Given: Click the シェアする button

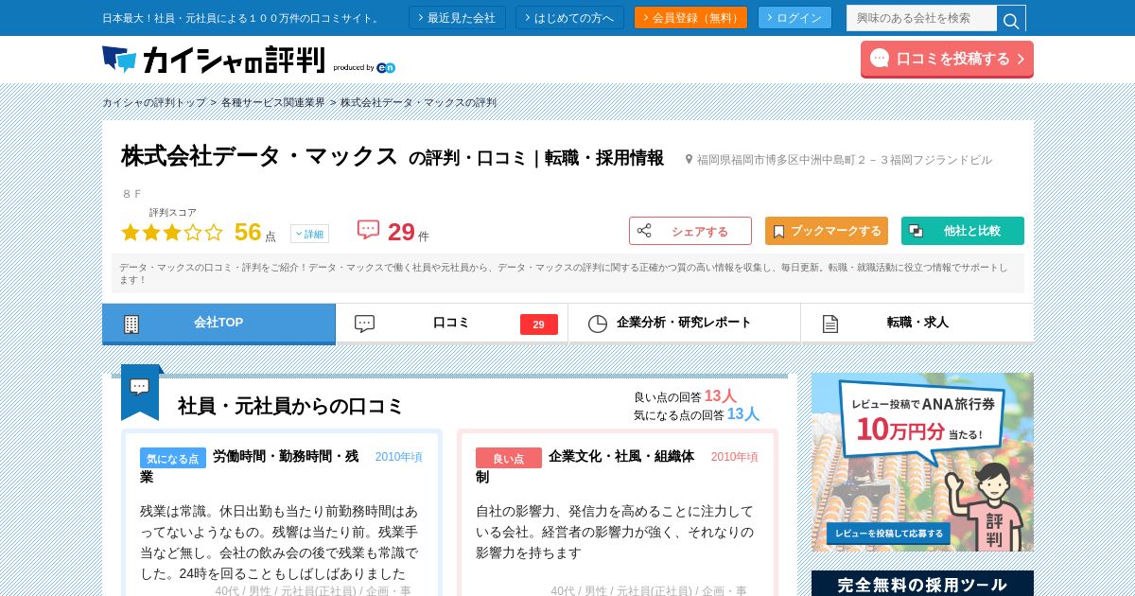Looking at the screenshot, I should [690, 231].
